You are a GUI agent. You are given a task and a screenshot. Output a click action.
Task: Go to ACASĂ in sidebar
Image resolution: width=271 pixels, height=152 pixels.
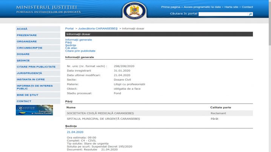click(38, 29)
